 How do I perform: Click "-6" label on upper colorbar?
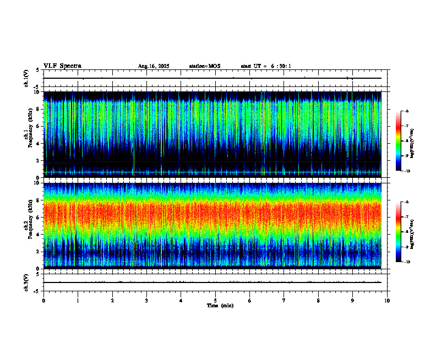(x=406, y=111)
